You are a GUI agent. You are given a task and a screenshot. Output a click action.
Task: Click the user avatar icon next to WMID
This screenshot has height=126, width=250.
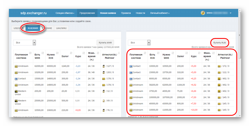pyautogui.click(x=203, y=13)
